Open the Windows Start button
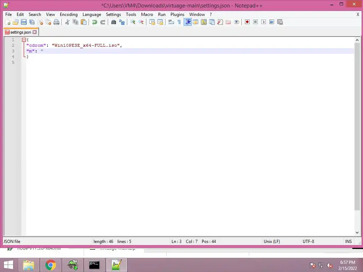The image size is (363, 272). point(9,265)
